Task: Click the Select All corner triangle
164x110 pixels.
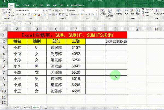Action: coord(5,29)
